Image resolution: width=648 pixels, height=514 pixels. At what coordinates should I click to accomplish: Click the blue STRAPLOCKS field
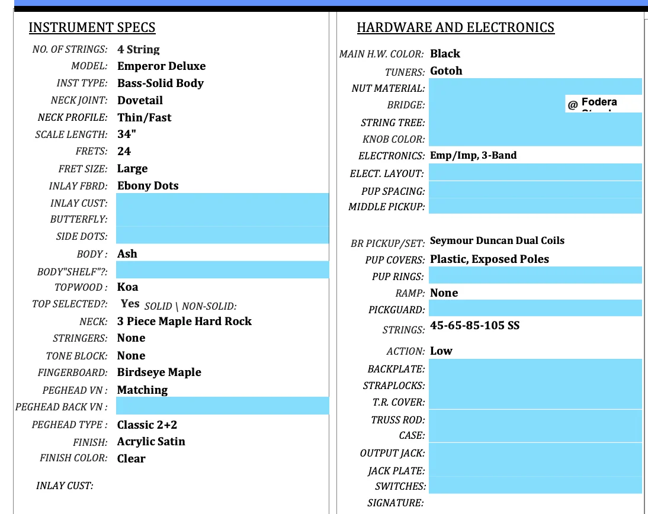coord(535,384)
